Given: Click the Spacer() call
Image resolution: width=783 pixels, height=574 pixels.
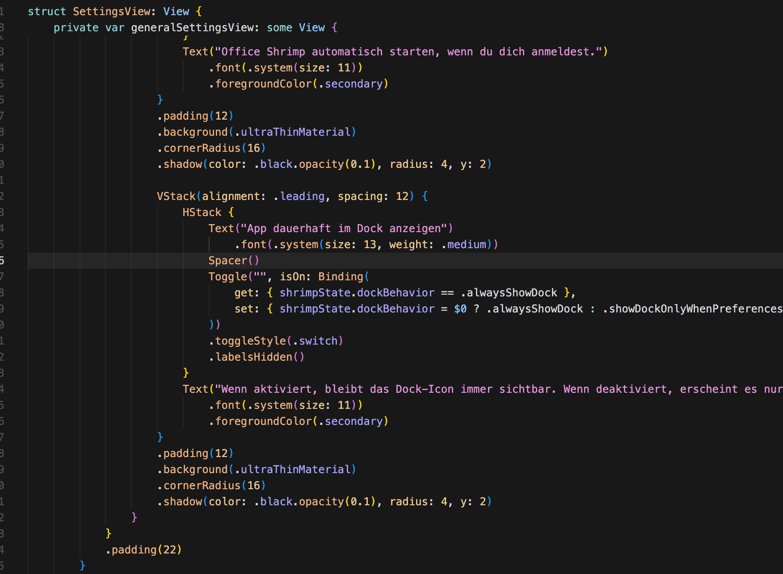Looking at the screenshot, I should 234,261.
